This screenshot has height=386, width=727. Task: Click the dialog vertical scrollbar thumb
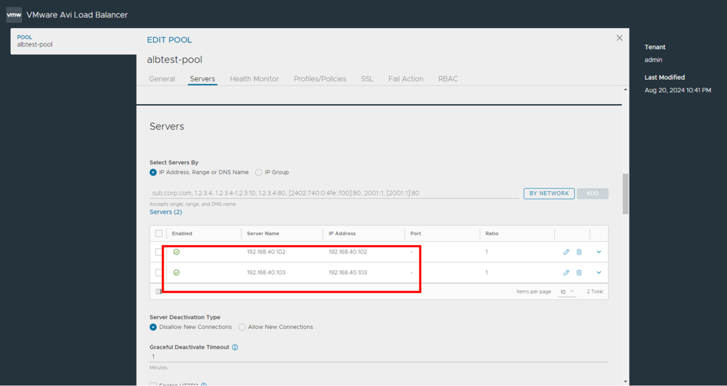pyautogui.click(x=625, y=194)
